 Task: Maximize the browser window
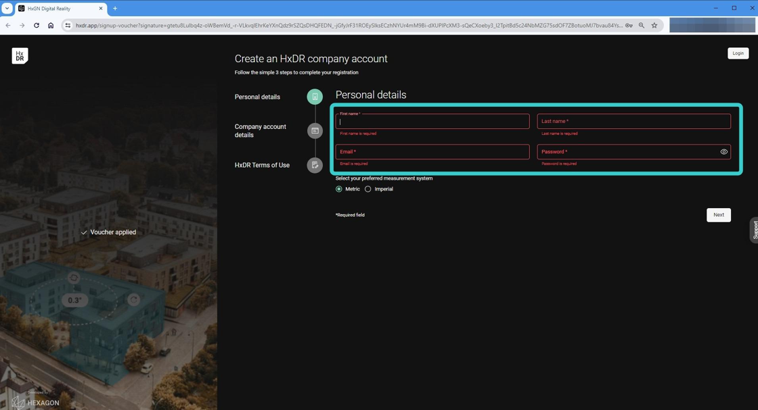(x=734, y=8)
